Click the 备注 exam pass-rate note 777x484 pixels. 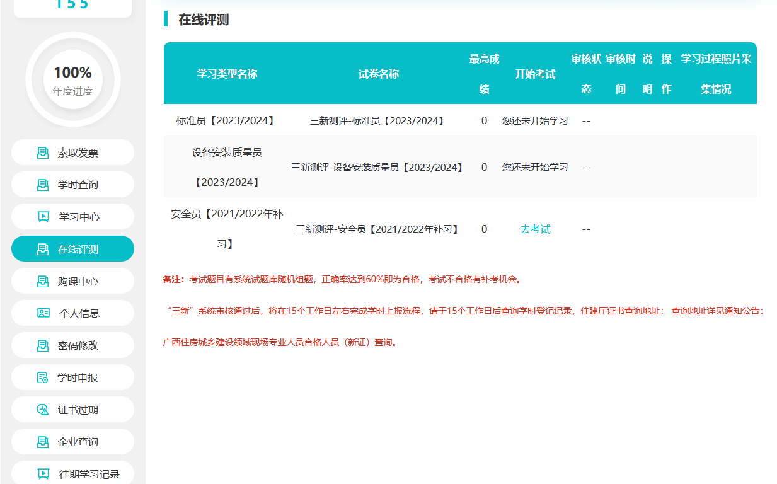coord(343,279)
